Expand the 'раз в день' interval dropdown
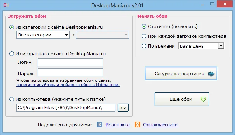Screen dimensions: 235x135 (x=201, y=46)
